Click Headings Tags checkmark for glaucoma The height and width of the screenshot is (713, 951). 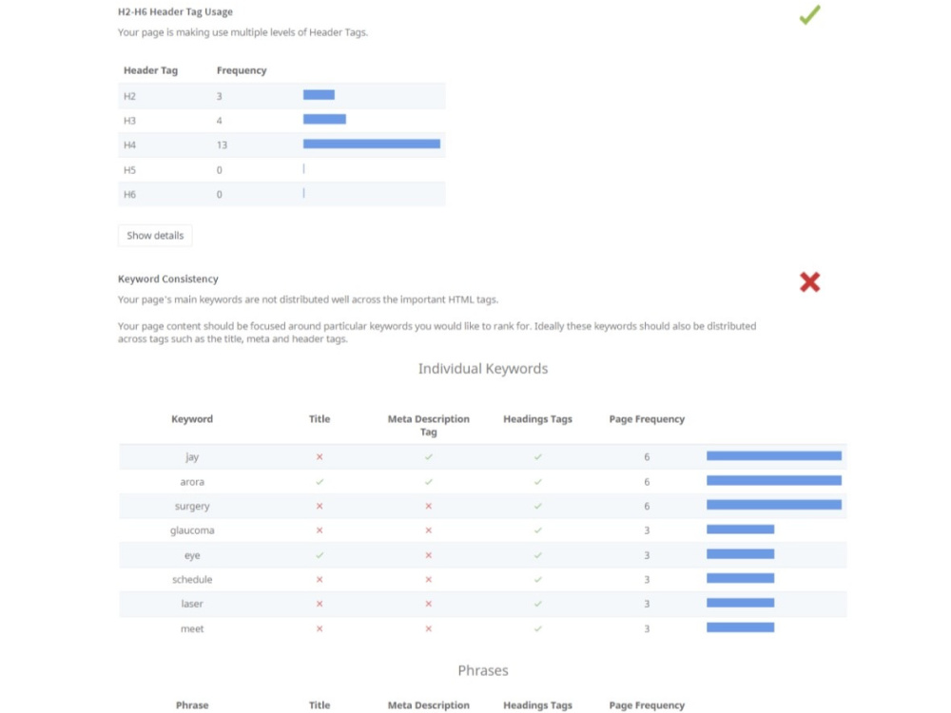(x=538, y=530)
